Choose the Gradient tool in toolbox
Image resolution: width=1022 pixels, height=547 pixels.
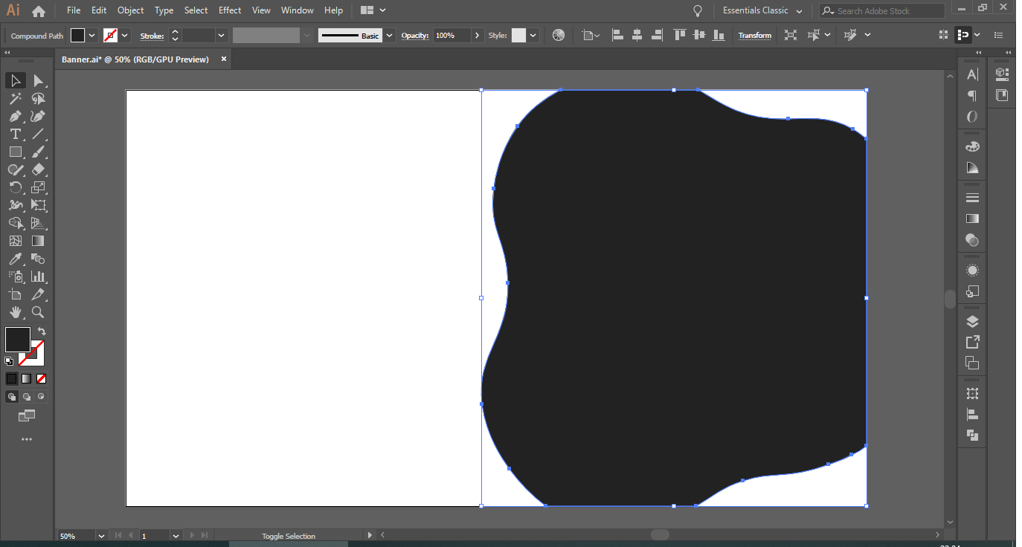[39, 241]
